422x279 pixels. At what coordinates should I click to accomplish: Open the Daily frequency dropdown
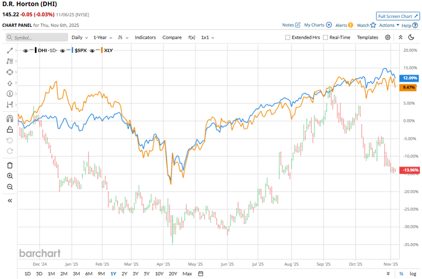(79, 37)
